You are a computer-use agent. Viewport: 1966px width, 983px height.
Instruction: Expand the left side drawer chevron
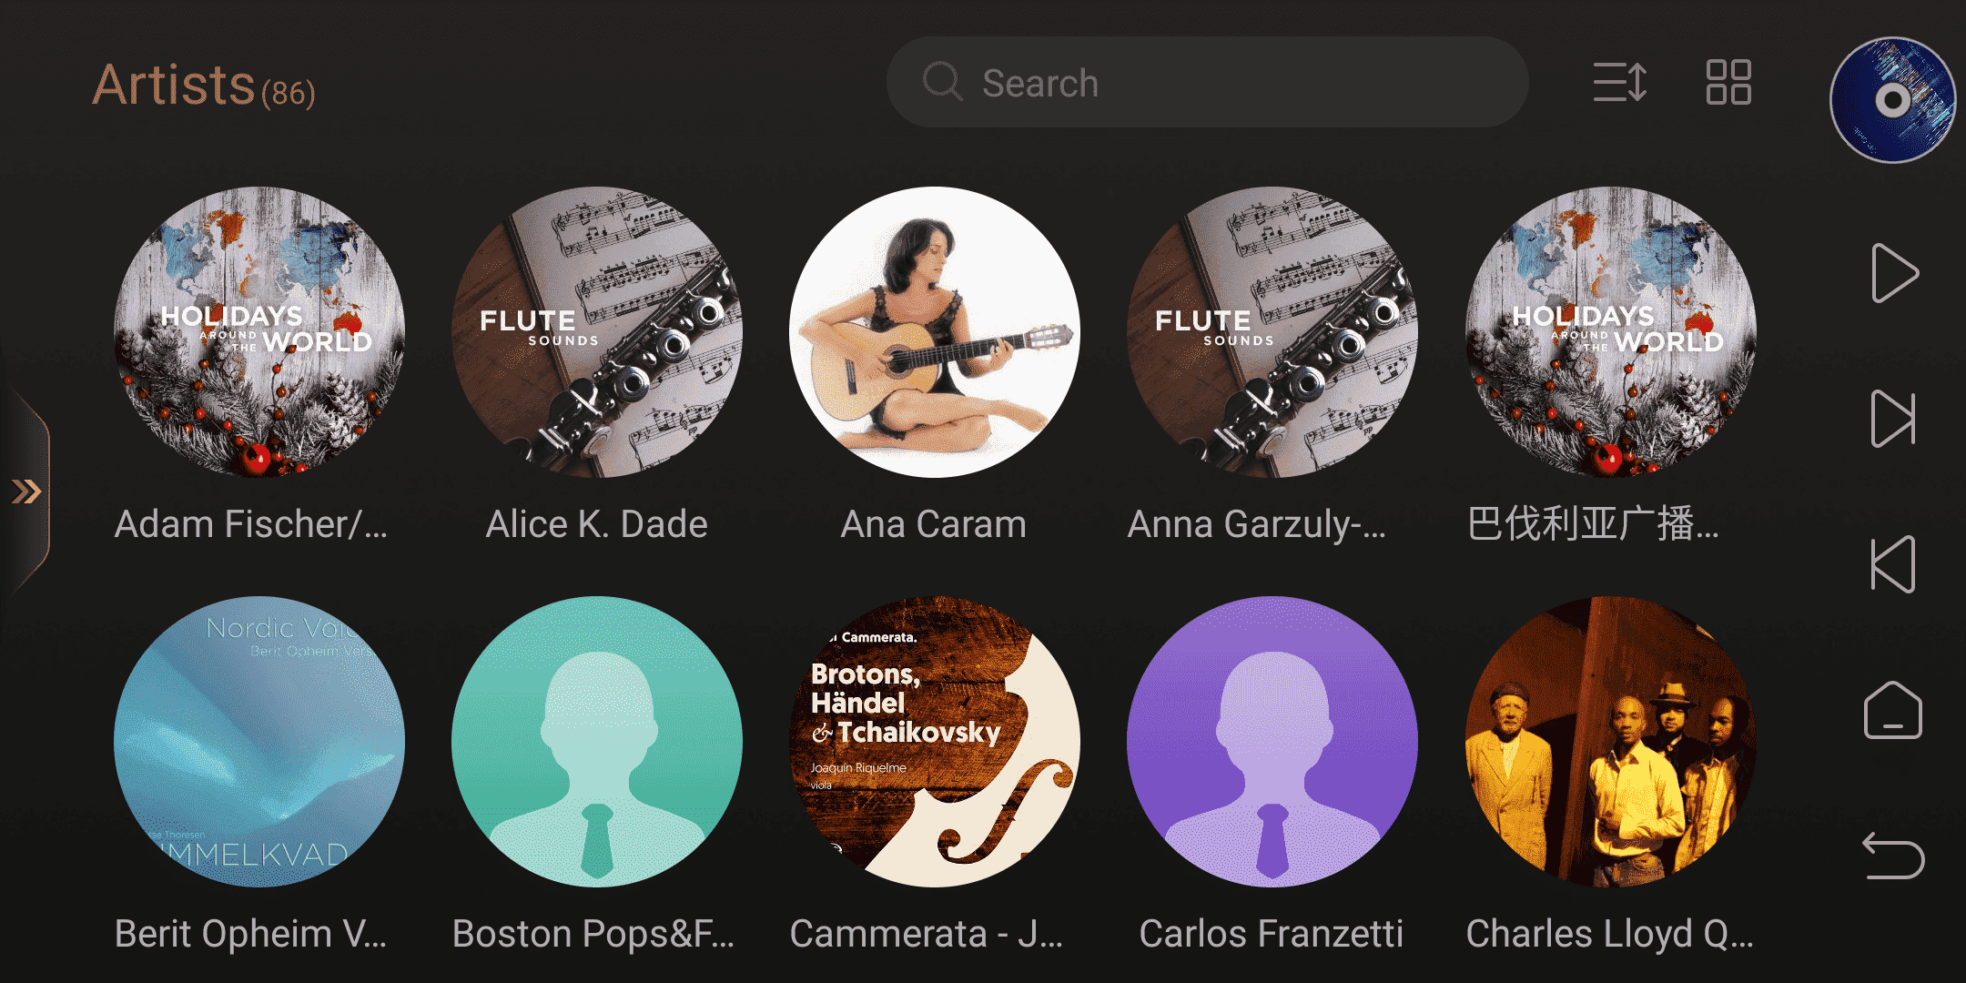25,491
